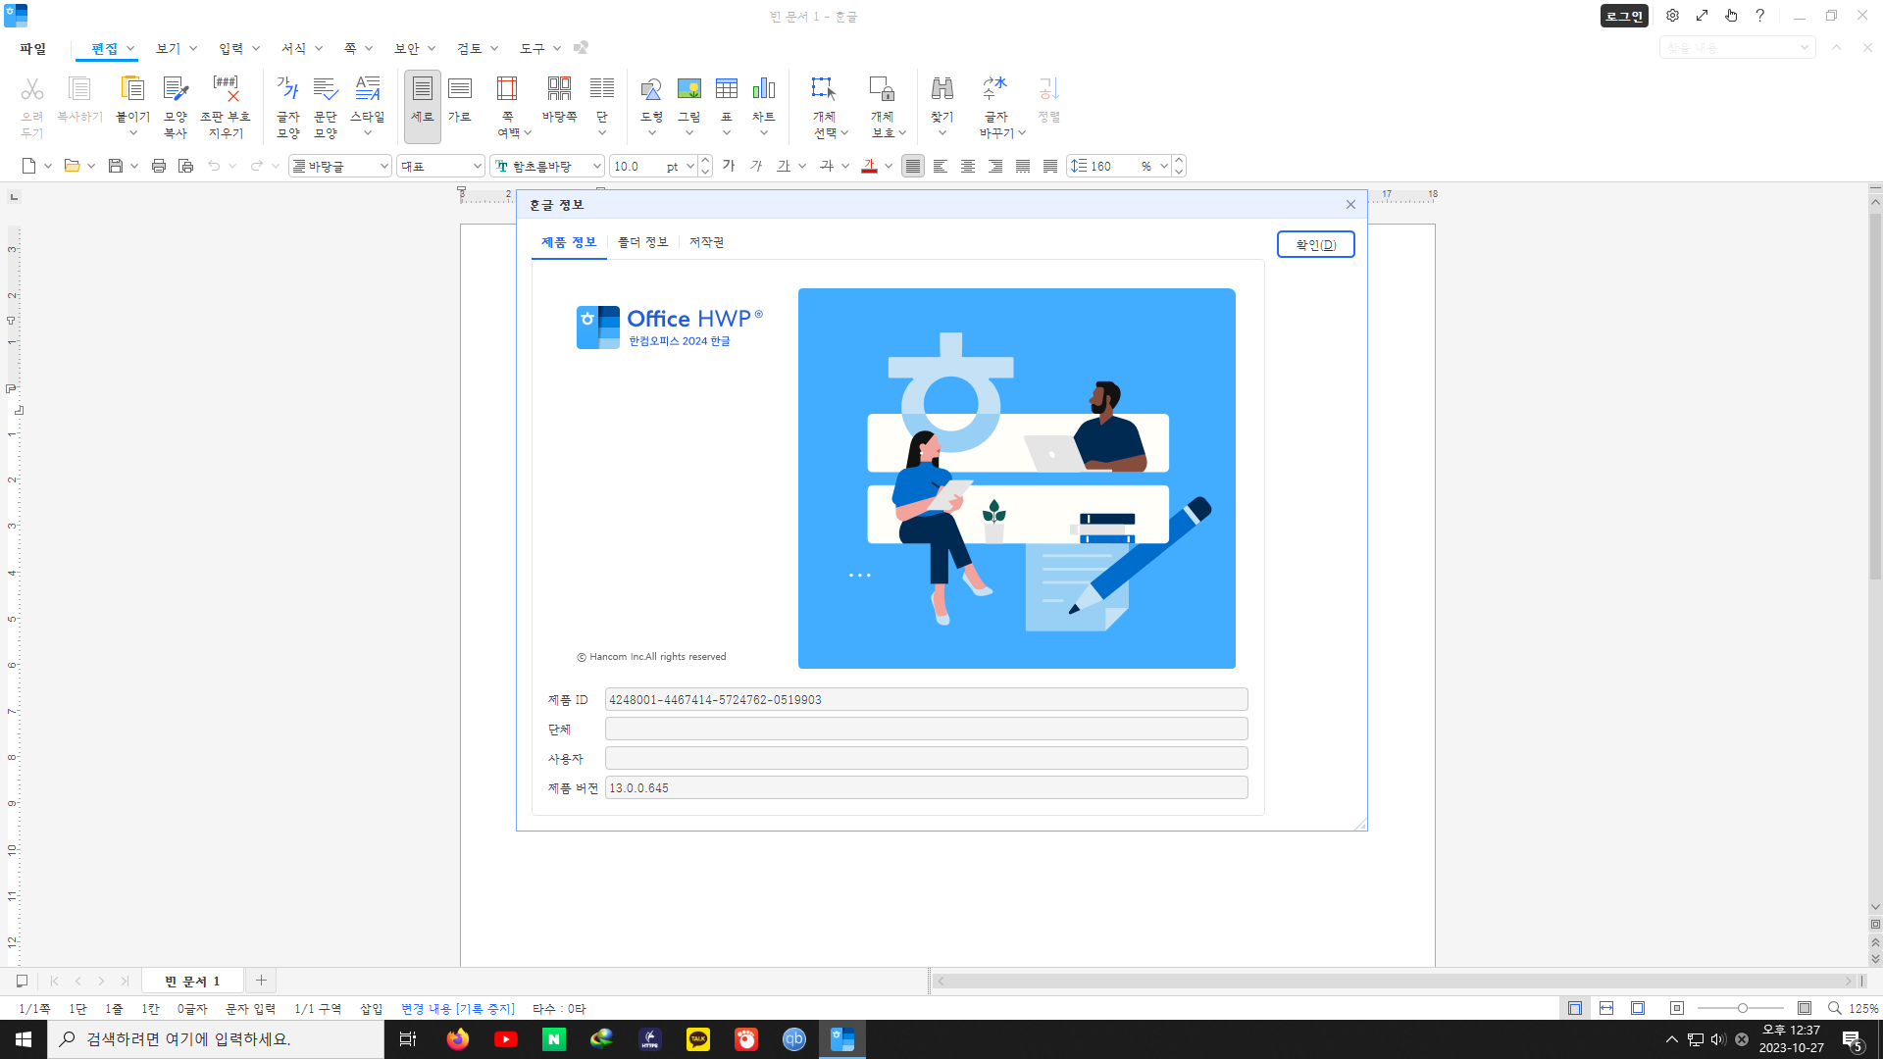Switch to the 폴더 정보 tab

(x=643, y=242)
